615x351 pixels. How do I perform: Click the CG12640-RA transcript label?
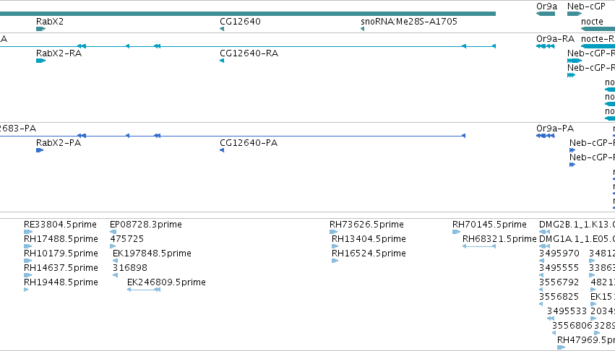[x=249, y=53]
